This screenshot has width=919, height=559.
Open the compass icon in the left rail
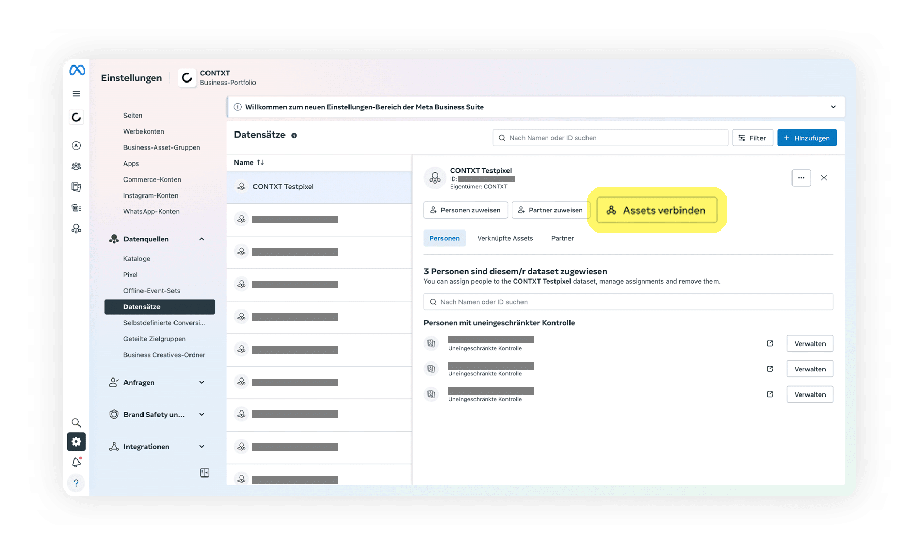(x=76, y=145)
